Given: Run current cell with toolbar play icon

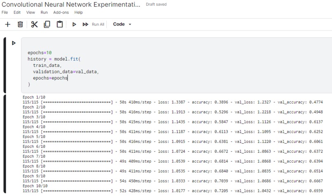Looking at the screenshot, I should click(74, 24).
